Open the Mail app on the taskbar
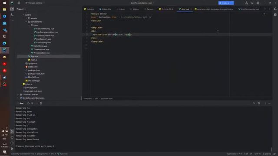This screenshot has height=156, width=278. 4,23
